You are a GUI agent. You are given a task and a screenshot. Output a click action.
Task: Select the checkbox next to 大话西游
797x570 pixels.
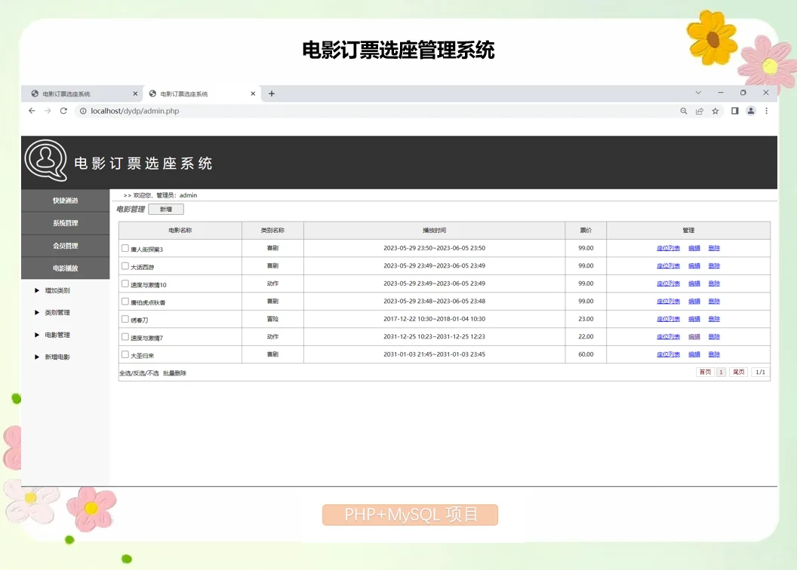(x=125, y=265)
